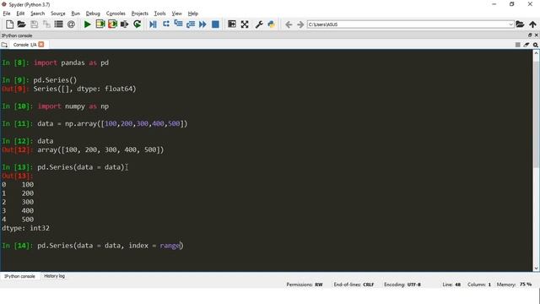Open the Edit menu
The width and height of the screenshot is (540, 304).
(20, 14)
